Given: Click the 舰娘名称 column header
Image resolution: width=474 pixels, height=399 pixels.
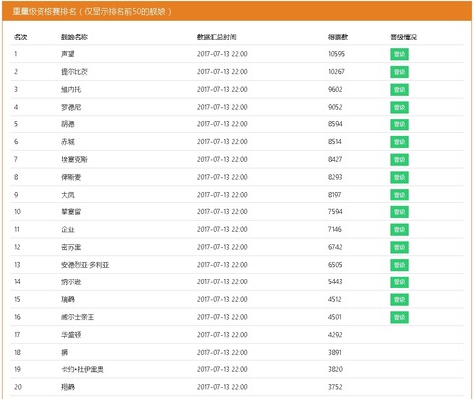Looking at the screenshot, I should coord(74,37).
